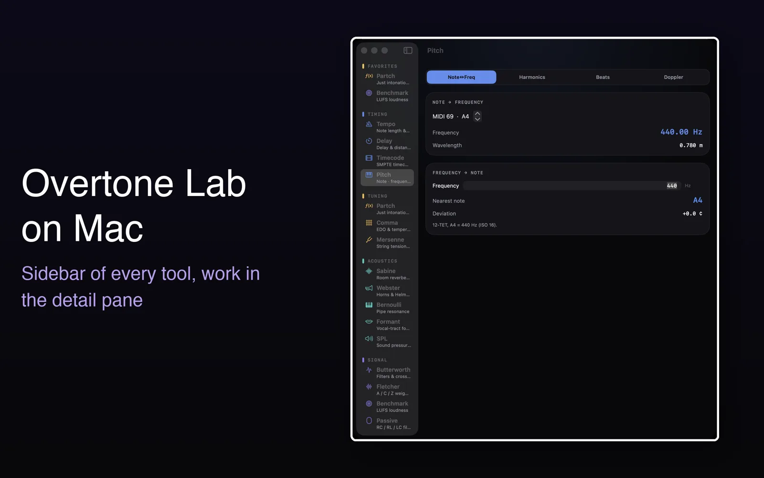Click the 0.780 m wavelength value
This screenshot has width=764, height=478.
691,145
